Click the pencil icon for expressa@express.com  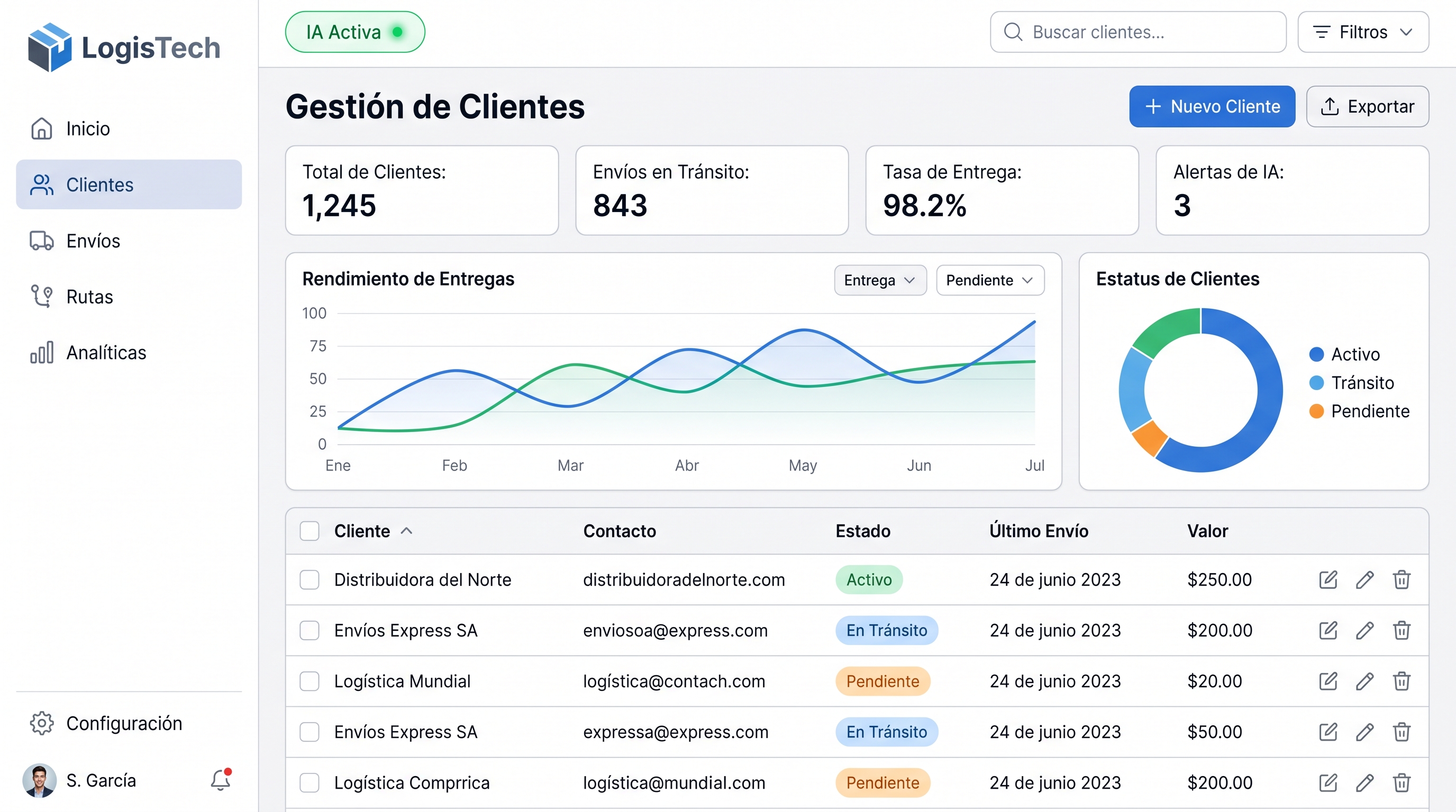[1364, 732]
